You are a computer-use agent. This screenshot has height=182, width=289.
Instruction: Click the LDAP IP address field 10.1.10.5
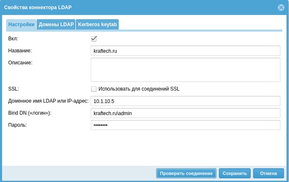[x=185, y=101]
